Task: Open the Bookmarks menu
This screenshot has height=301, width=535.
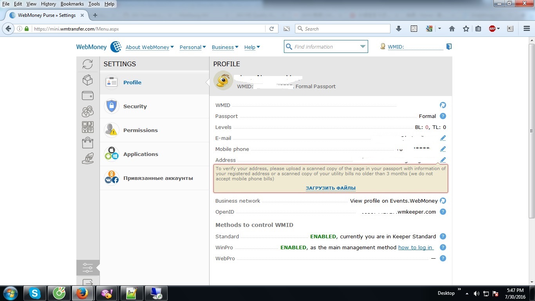Action: point(72,4)
